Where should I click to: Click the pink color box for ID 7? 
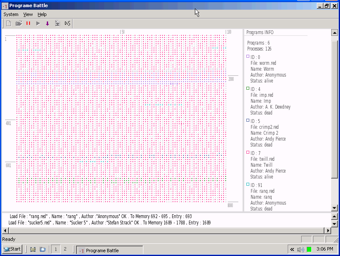tap(248, 152)
